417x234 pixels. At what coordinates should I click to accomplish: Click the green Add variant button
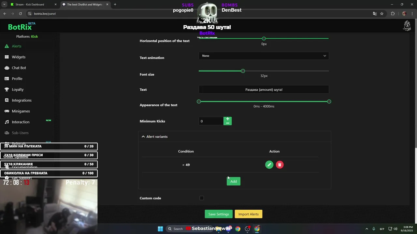[x=234, y=181]
